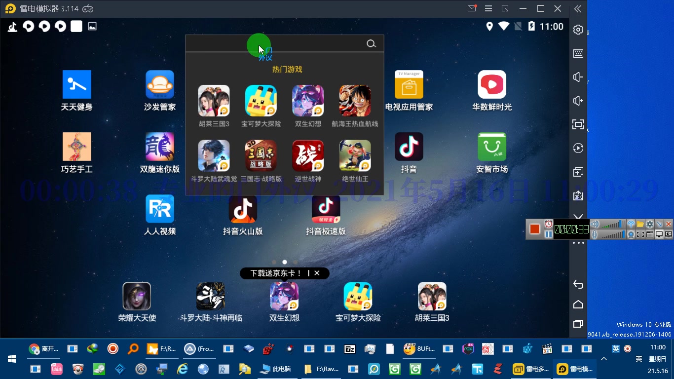Image resolution: width=674 pixels, height=379 pixels.
Task: Open Android recent apps button
Action: (x=578, y=324)
